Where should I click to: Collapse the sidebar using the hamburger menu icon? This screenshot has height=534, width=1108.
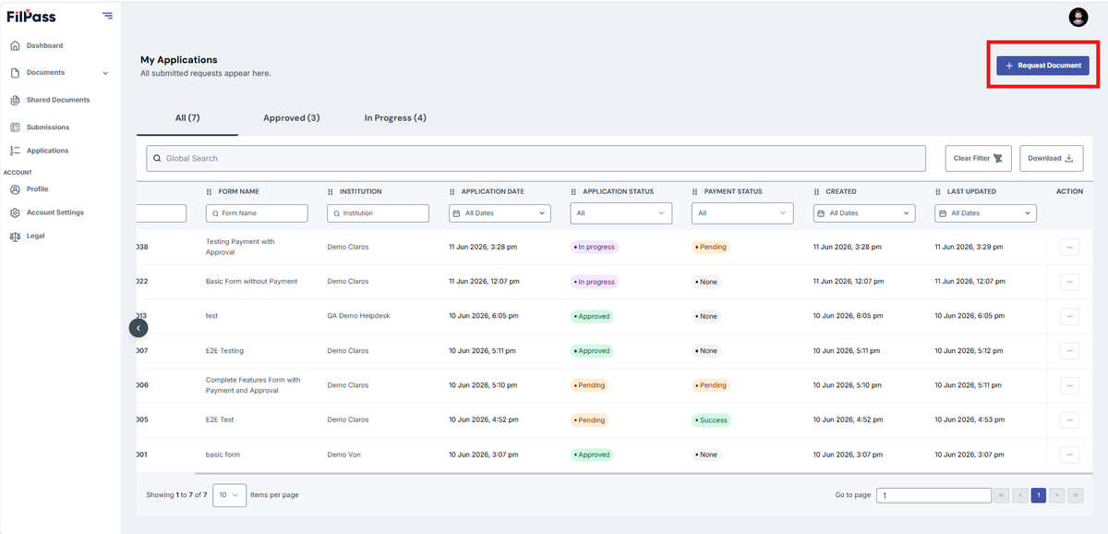click(x=108, y=16)
